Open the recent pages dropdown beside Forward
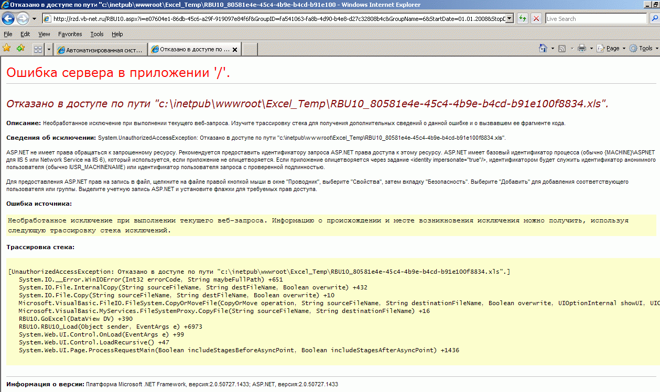This screenshot has height=392, width=660. (34, 19)
